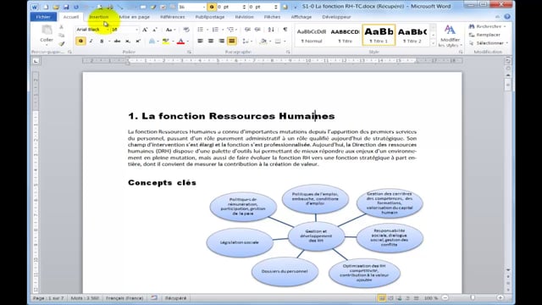Click the zoom out minus button
542x305 pixels.
pos(445,297)
